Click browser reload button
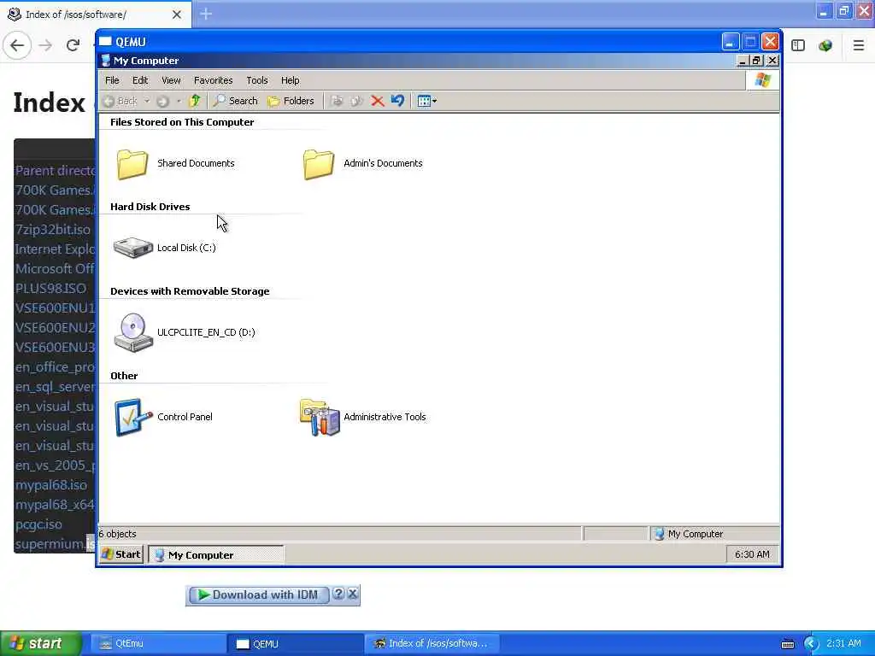 click(73, 45)
